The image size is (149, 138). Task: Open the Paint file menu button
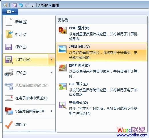pyautogui.click(x=10, y=12)
